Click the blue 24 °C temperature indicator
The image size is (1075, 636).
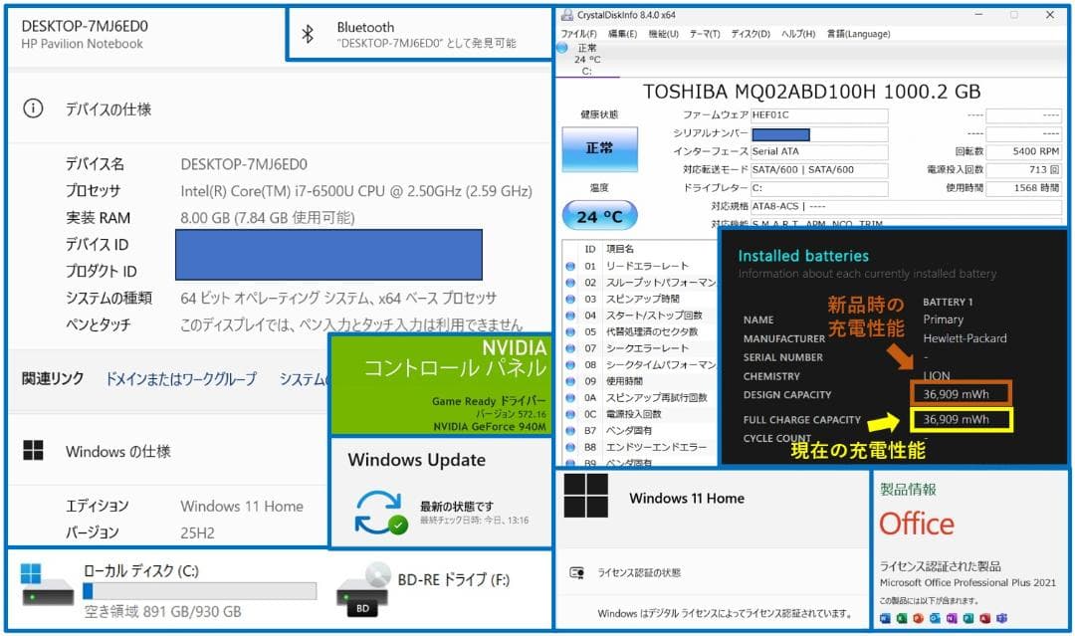598,215
